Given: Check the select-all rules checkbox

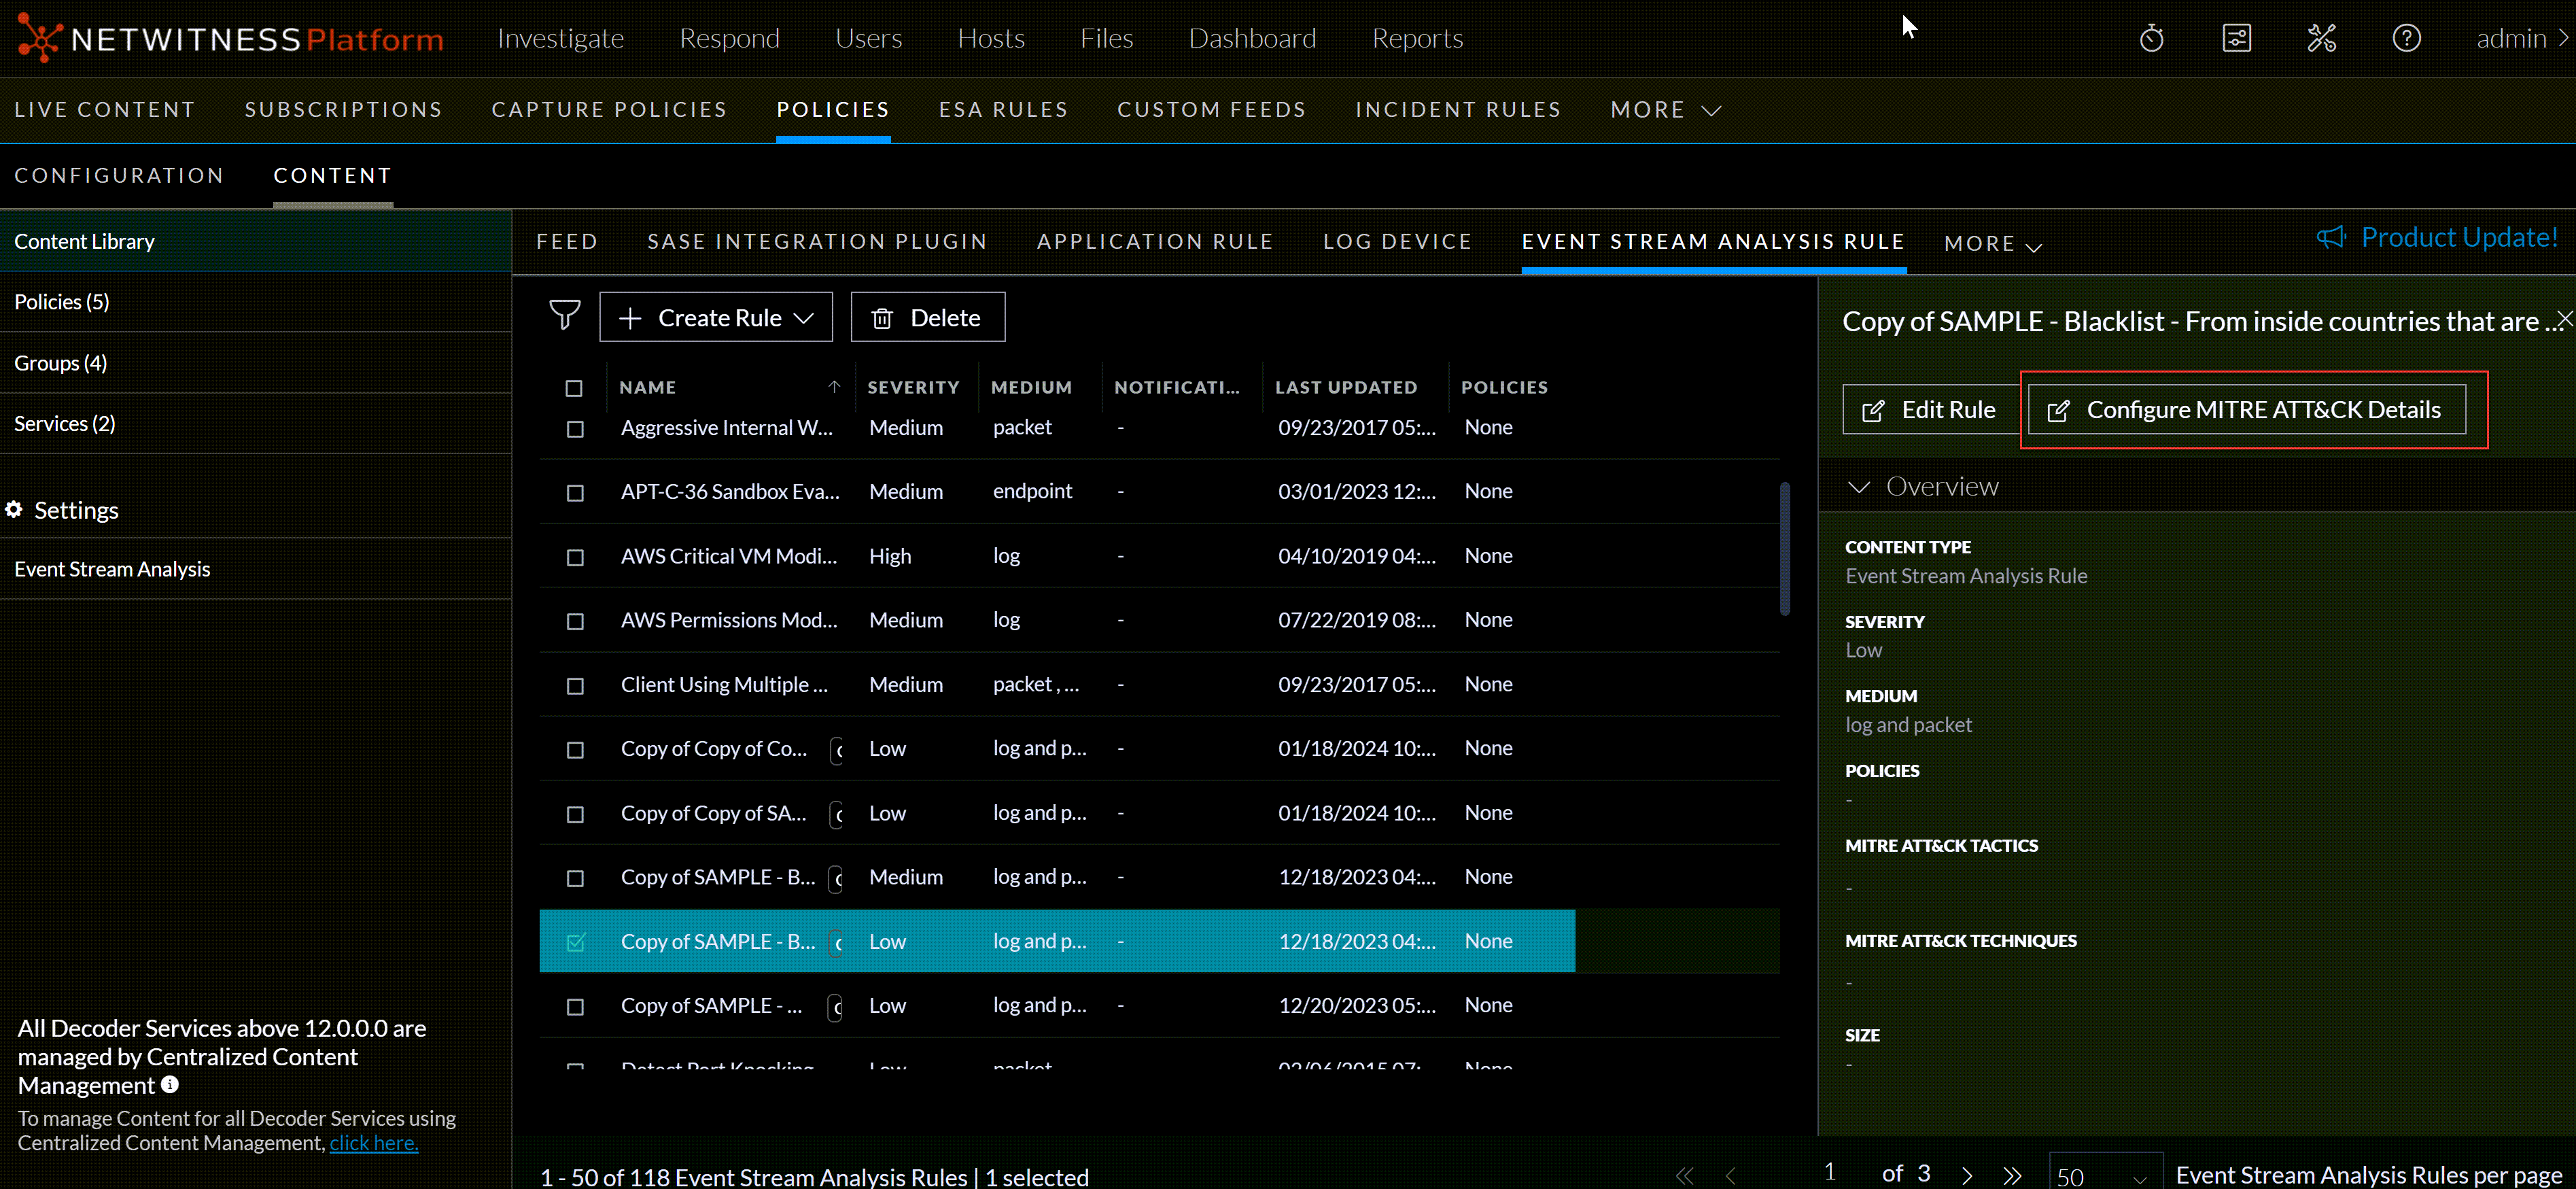Looking at the screenshot, I should 575,388.
